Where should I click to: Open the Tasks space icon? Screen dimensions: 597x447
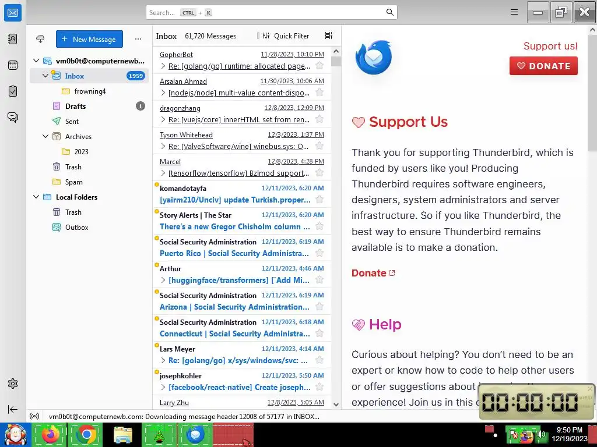point(13,91)
